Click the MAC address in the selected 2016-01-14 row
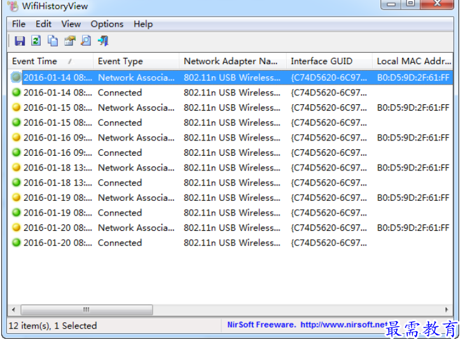The height and width of the screenshot is (349, 463). (x=413, y=78)
